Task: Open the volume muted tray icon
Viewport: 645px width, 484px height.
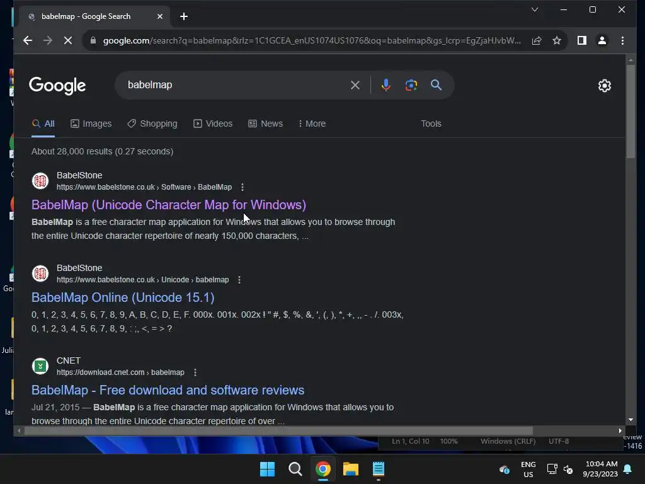Action: pos(569,469)
